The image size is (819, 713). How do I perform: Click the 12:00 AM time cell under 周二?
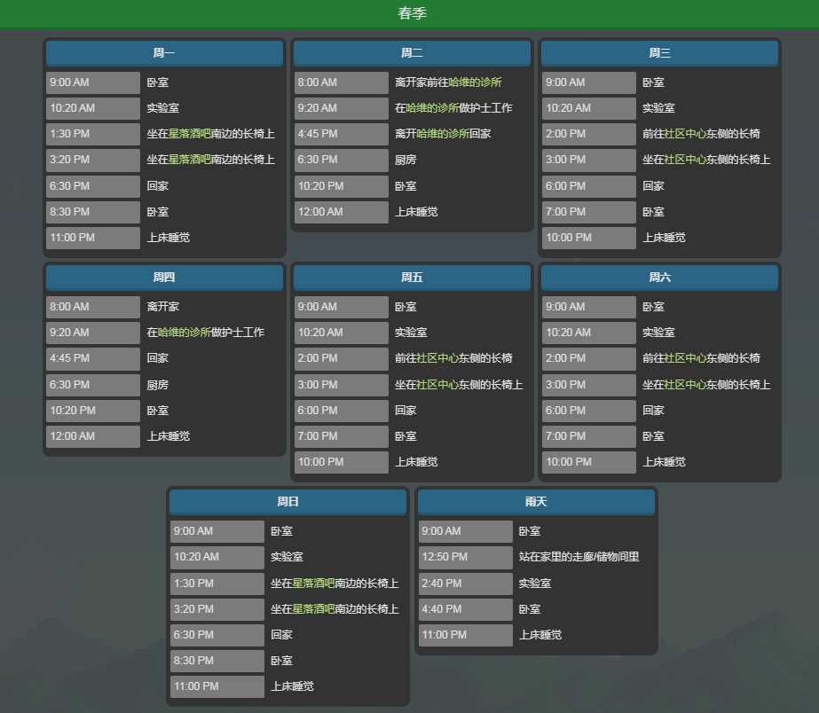341,212
